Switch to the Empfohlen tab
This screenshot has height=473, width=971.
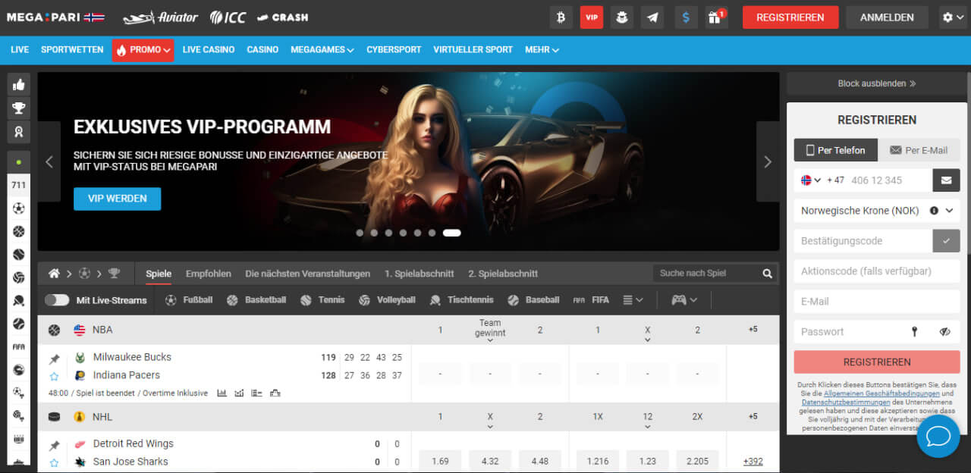coord(209,274)
